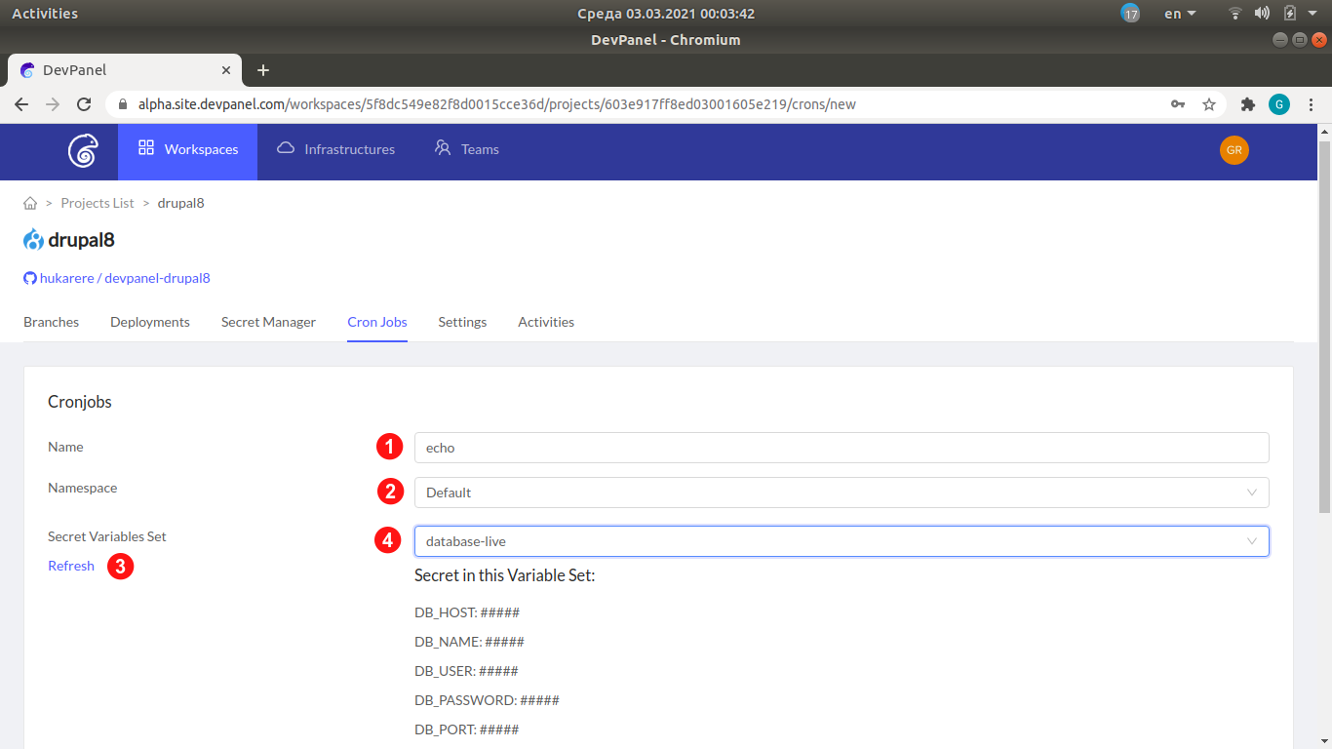Viewport: 1332px width, 749px height.
Task: Click Projects List in breadcrumb
Action: [x=98, y=203]
